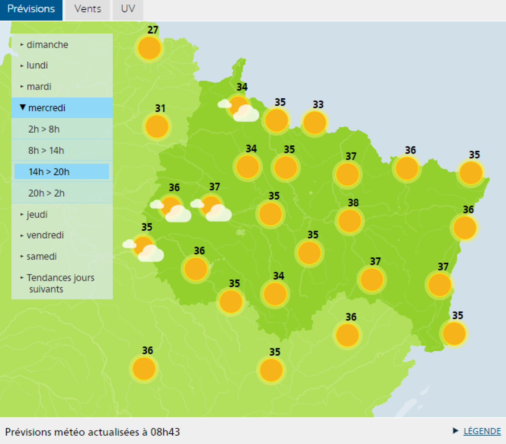Select the 20h > 2h time slot
This screenshot has width=506, height=444.
46,193
